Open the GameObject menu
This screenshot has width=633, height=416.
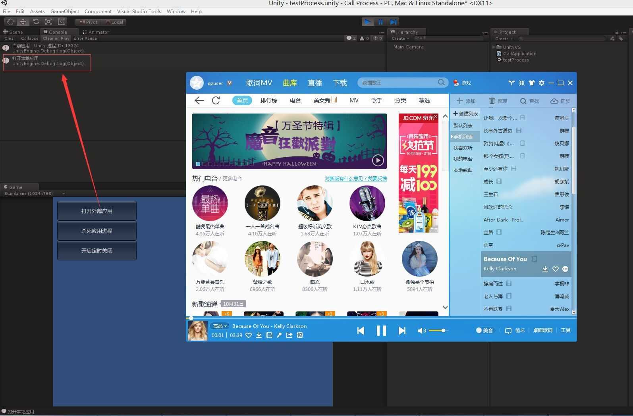65,11
